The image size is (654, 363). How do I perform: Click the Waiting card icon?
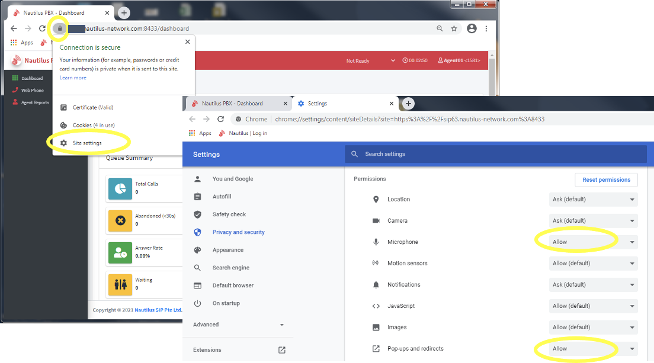(120, 285)
